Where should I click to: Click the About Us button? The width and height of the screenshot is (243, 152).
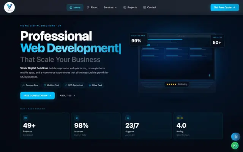coord(68,95)
